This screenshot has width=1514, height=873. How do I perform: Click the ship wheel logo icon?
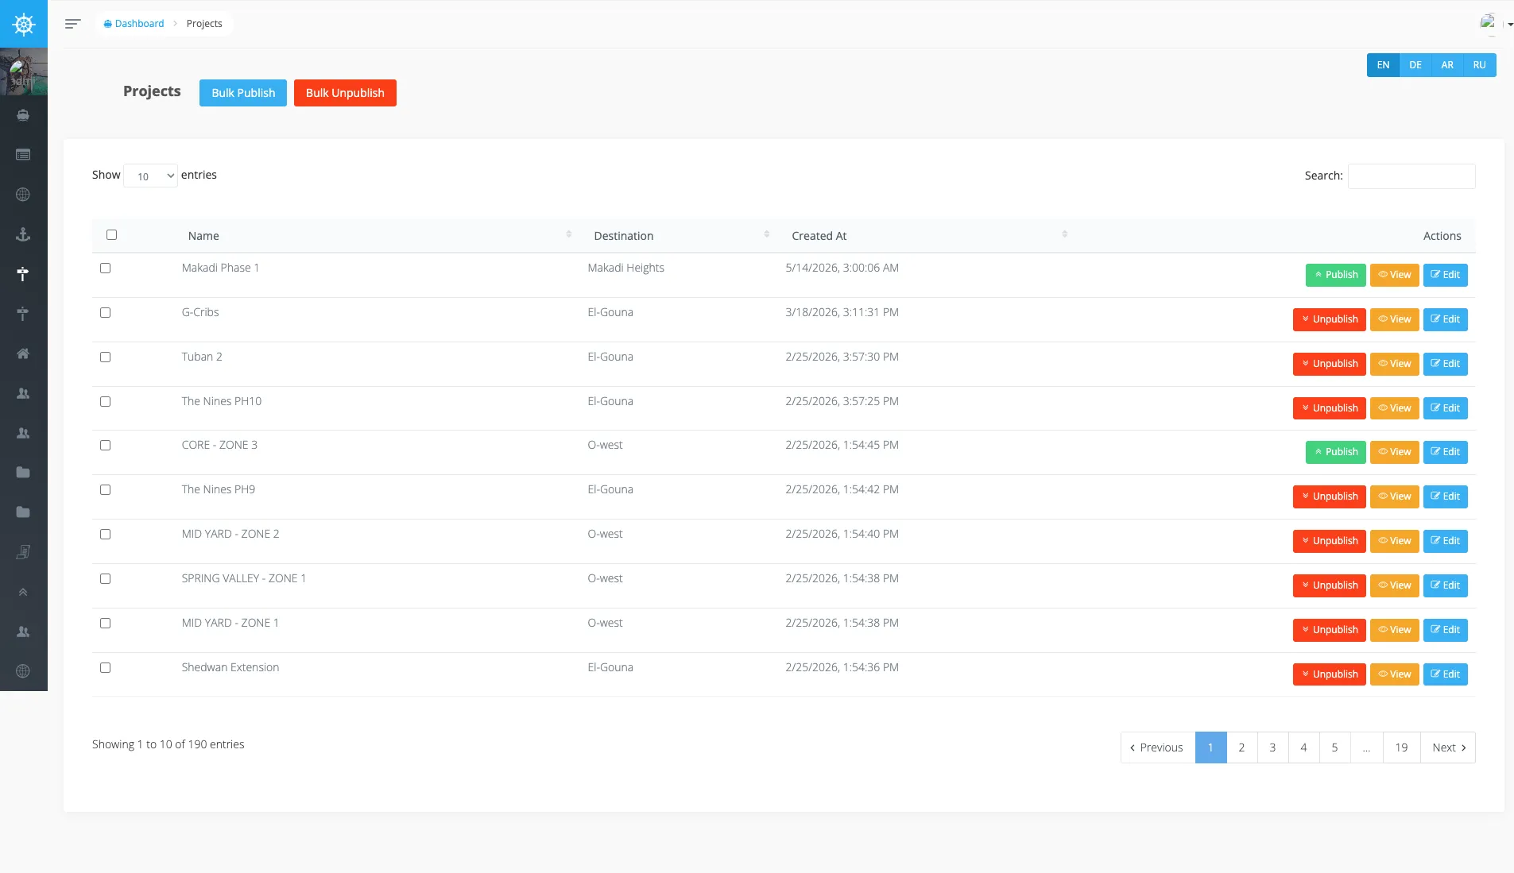click(x=24, y=24)
